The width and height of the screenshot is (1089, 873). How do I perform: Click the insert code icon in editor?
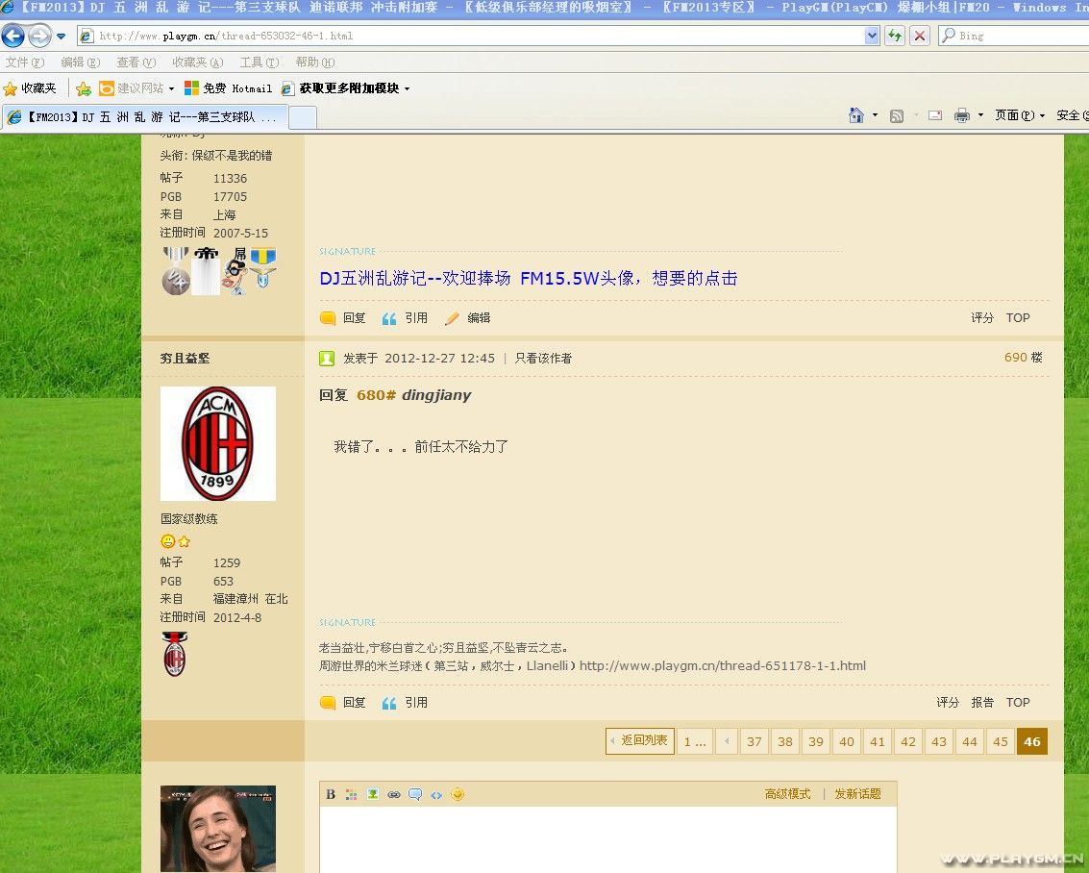click(x=436, y=794)
